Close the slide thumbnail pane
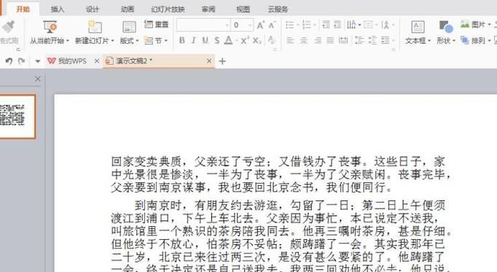The width and height of the screenshot is (497, 272). (x=38, y=79)
